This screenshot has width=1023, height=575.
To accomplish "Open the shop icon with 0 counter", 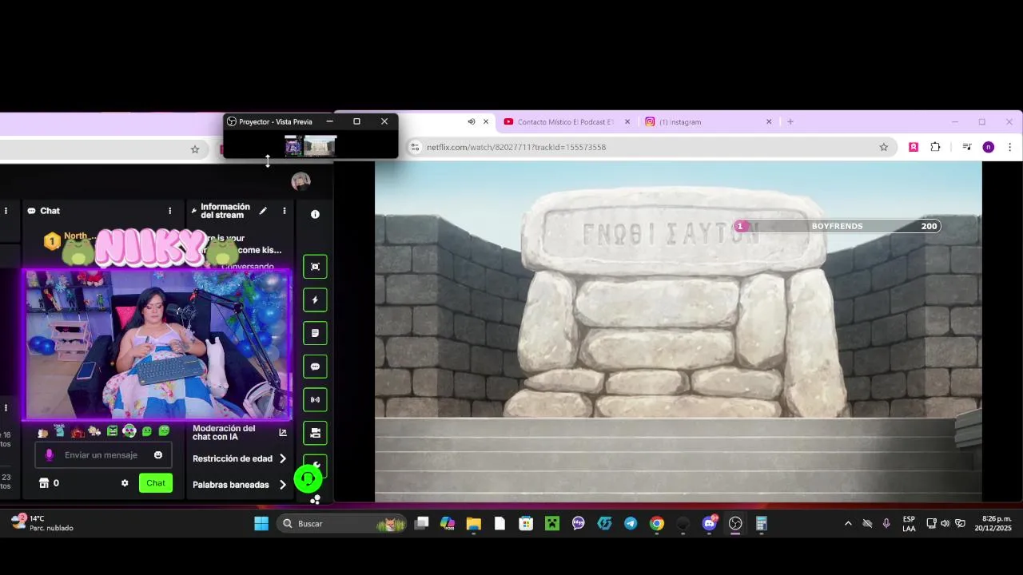I will pos(49,483).
